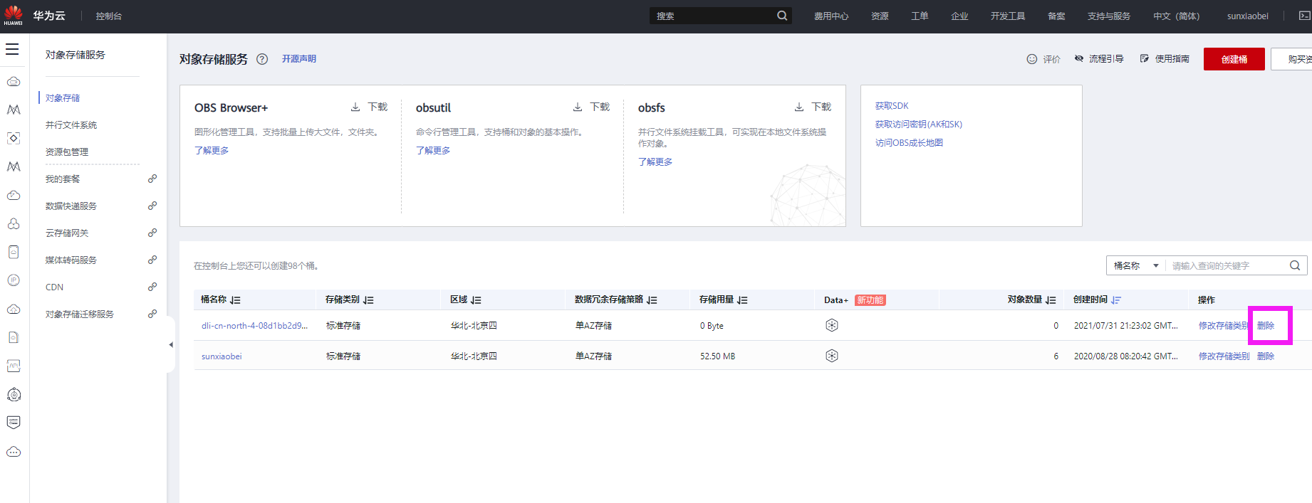Sort table by 数据冗余存储策略 column
1312x503 pixels.
(x=652, y=300)
